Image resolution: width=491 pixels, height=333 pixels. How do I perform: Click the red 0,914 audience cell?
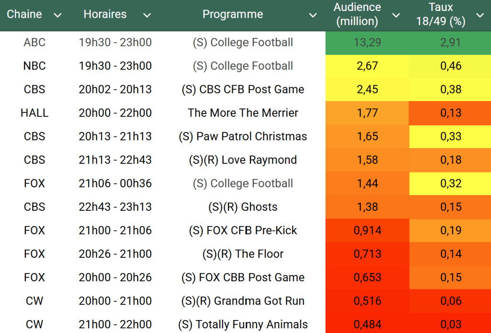(368, 230)
